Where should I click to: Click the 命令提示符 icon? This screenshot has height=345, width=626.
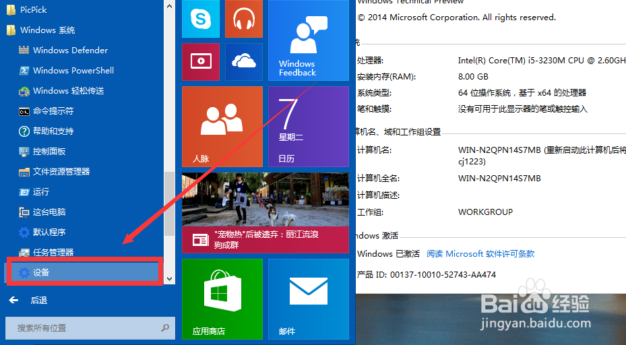pyautogui.click(x=24, y=111)
